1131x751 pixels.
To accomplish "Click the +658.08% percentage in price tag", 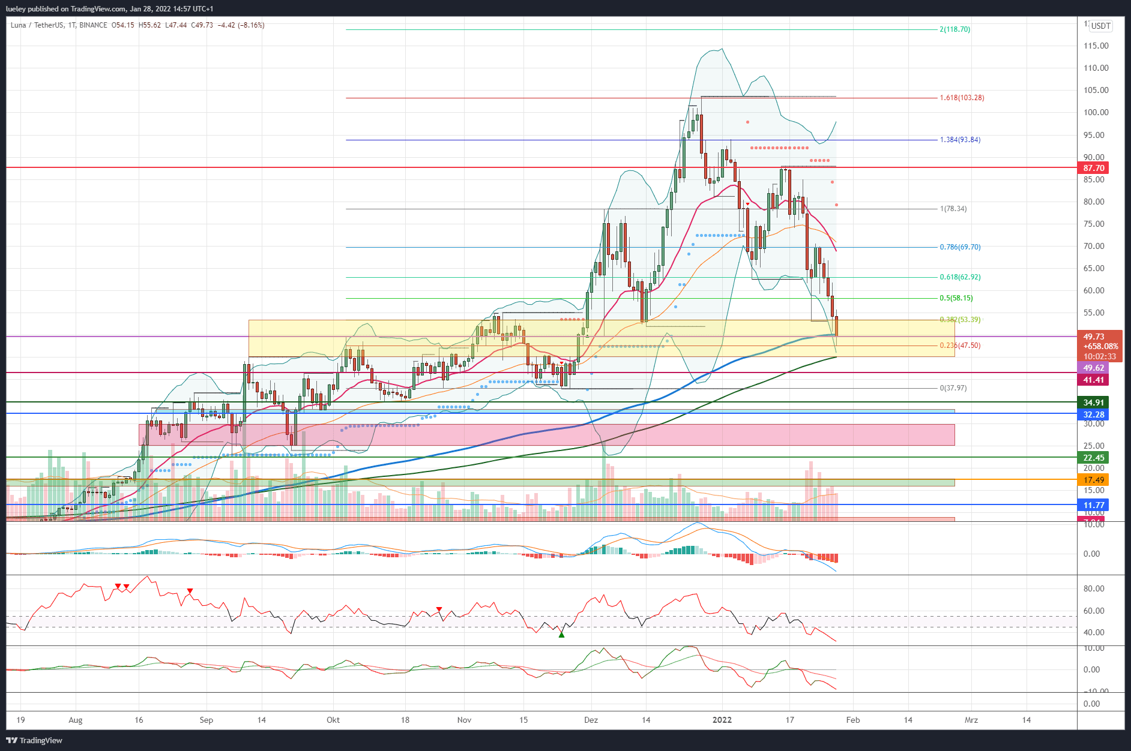I will (x=1100, y=346).
